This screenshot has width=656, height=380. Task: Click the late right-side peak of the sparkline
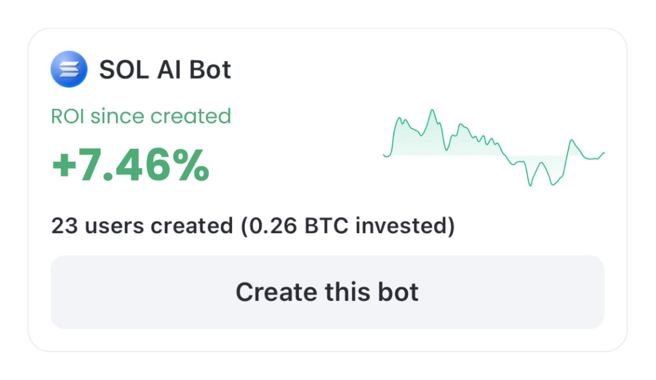572,140
